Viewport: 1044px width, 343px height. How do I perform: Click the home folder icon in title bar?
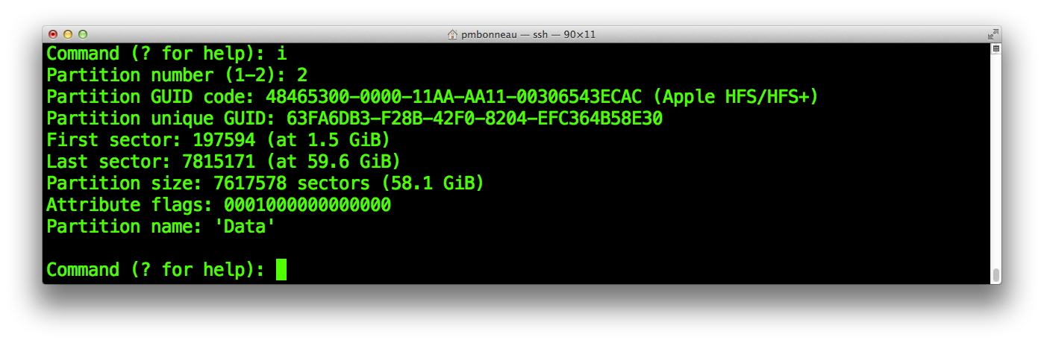pos(451,34)
